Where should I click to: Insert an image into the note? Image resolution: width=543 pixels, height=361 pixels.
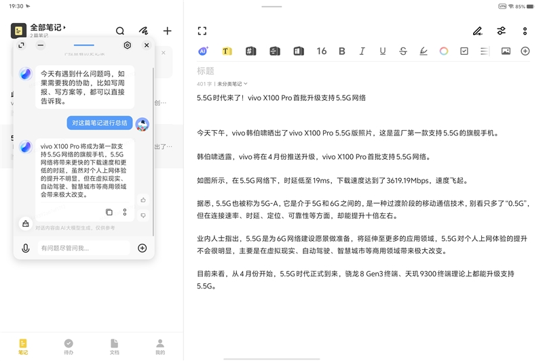[506, 51]
